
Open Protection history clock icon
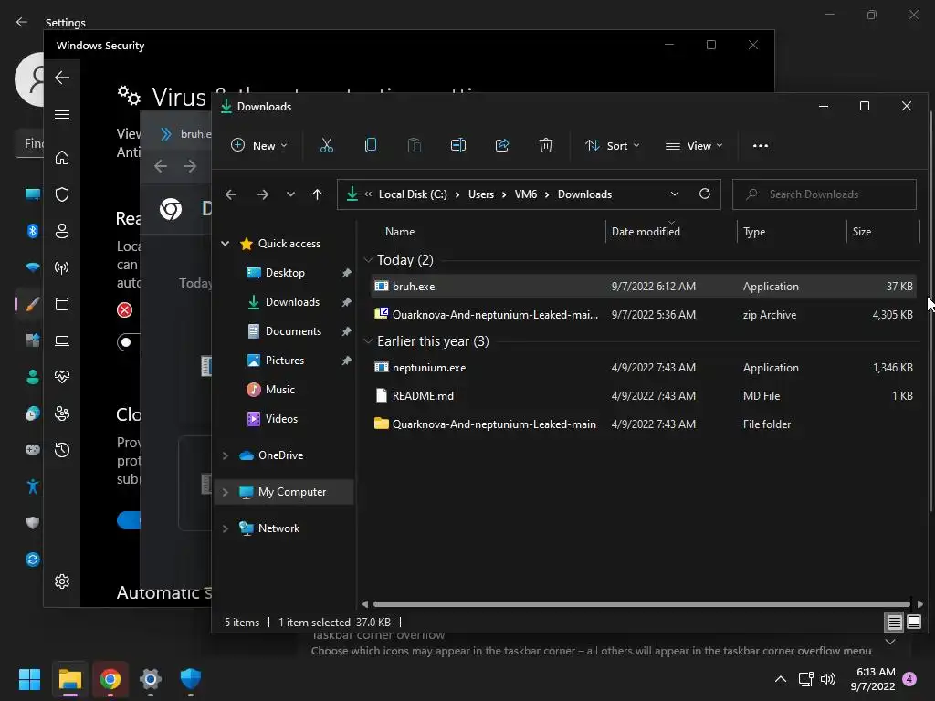(62, 450)
